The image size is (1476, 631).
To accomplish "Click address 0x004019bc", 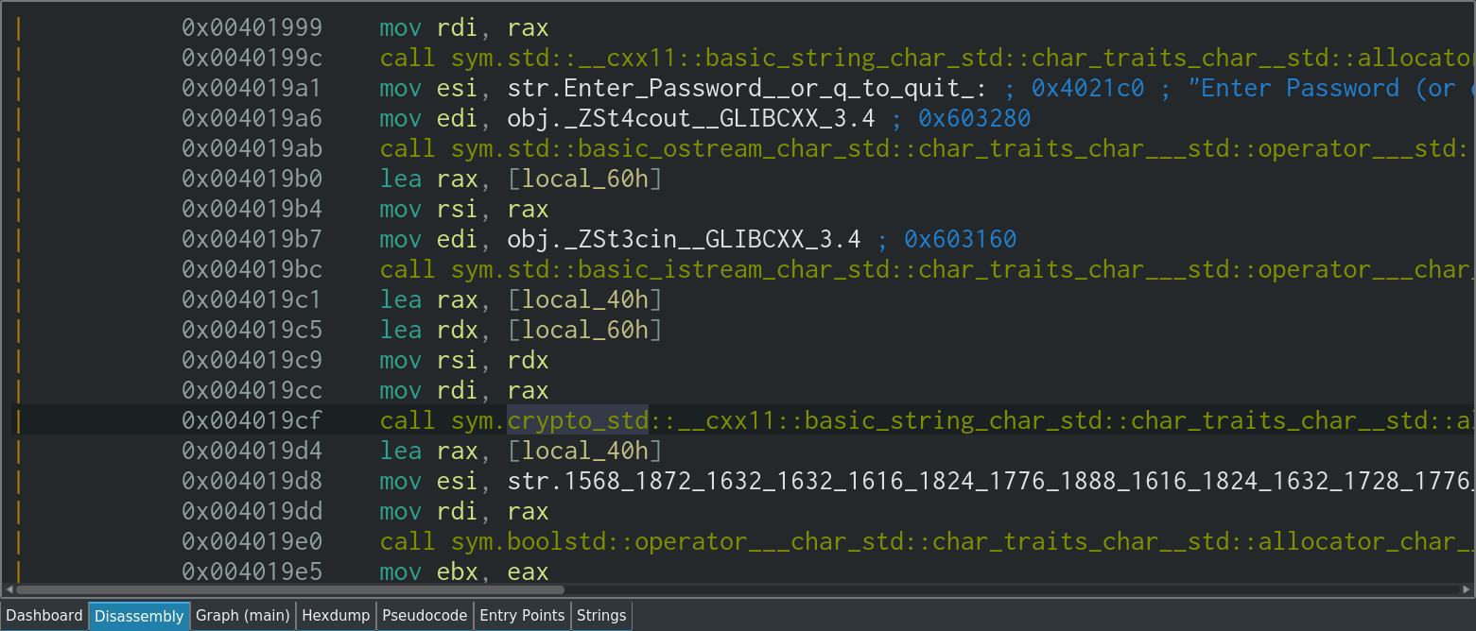I will pos(252,270).
